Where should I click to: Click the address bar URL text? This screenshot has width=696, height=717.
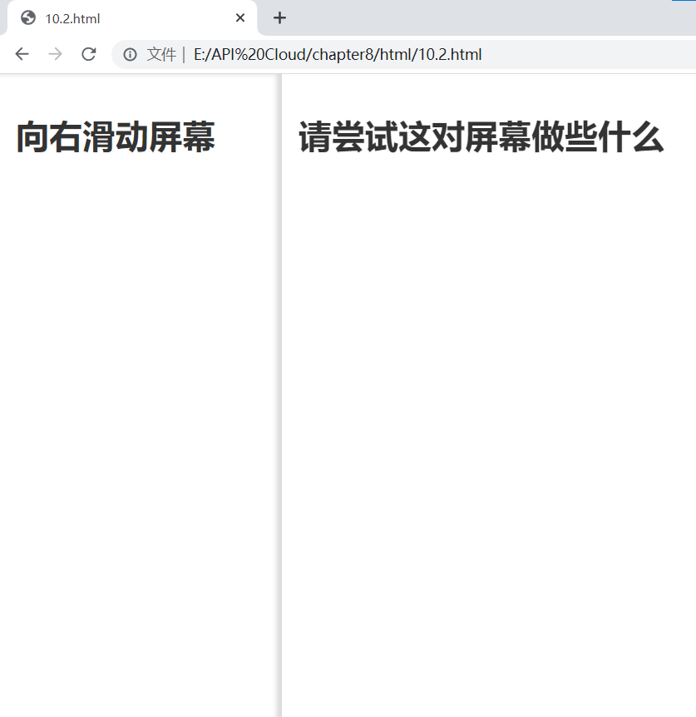coord(337,54)
